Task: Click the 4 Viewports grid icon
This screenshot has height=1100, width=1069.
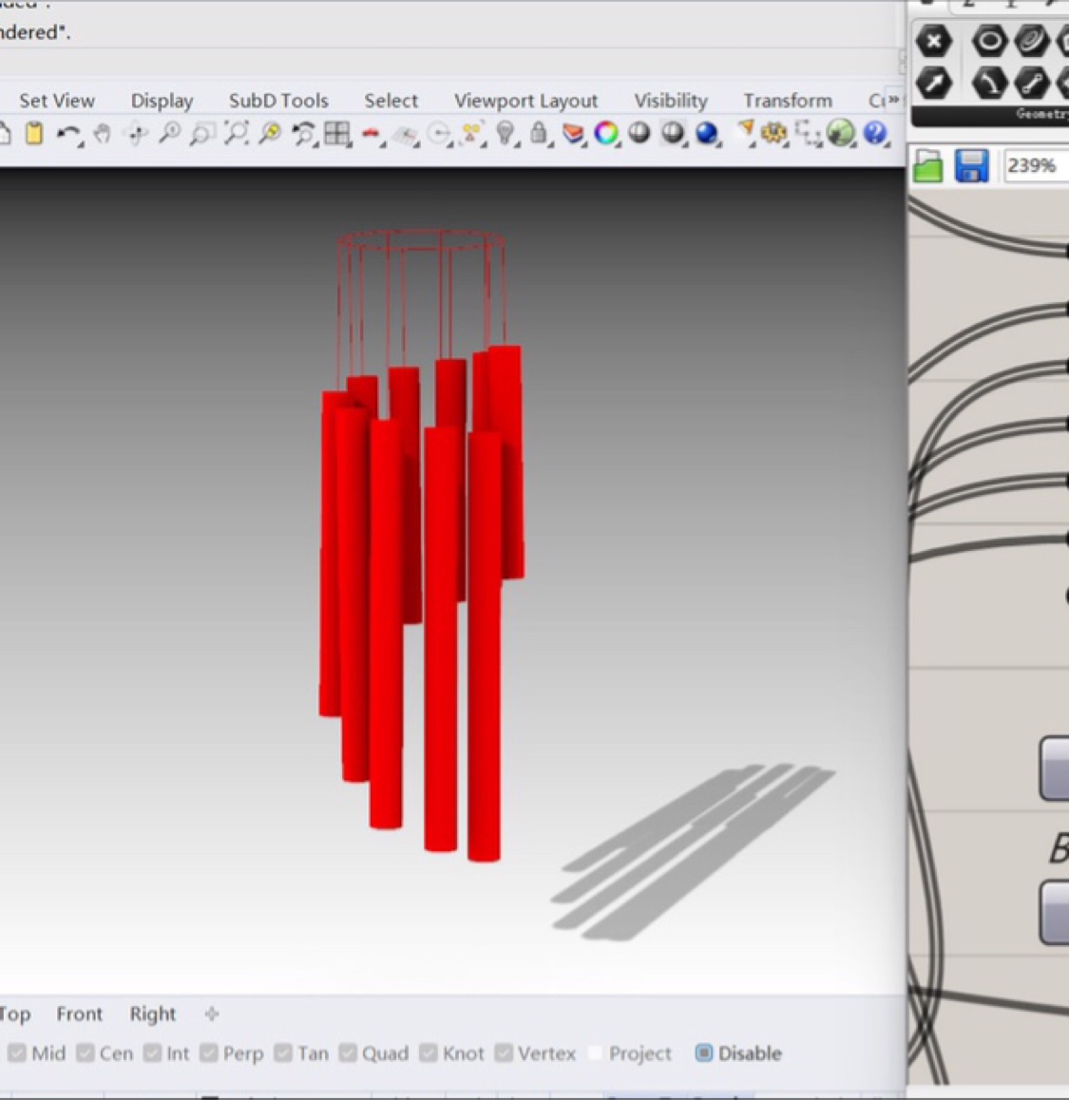Action: click(x=337, y=133)
